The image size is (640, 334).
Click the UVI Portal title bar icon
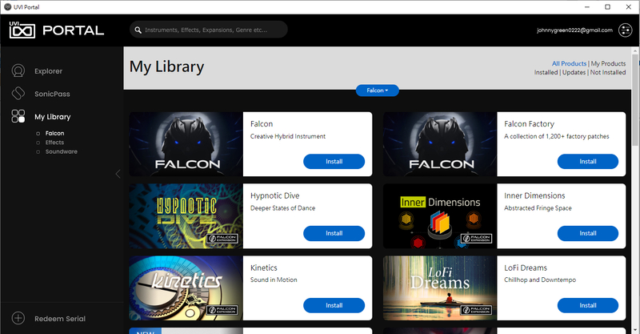pos(7,7)
